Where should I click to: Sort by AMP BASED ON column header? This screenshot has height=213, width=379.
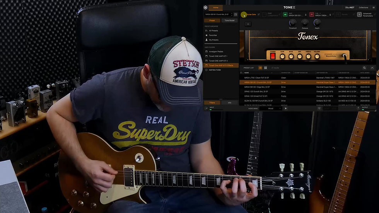pos(322,73)
